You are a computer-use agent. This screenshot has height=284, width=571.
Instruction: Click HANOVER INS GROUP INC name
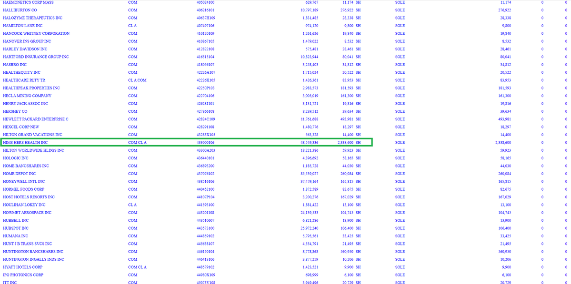point(27,41)
